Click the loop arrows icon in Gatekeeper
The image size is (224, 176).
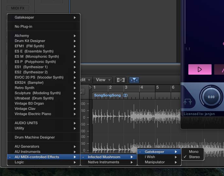tap(188, 102)
